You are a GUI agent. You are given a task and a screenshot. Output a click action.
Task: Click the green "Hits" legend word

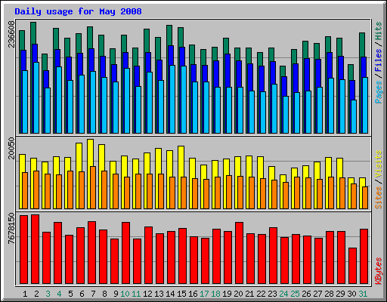(378, 31)
